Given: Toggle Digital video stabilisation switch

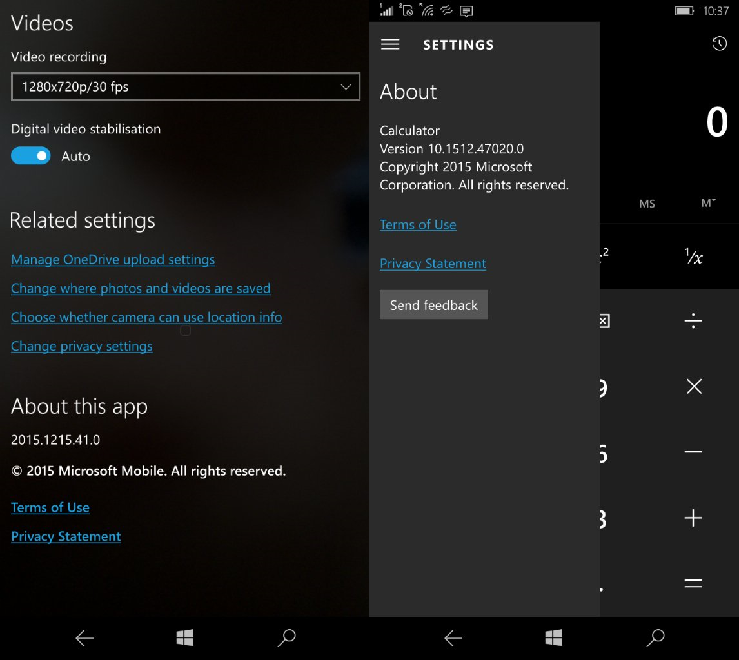Looking at the screenshot, I should tap(31, 155).
